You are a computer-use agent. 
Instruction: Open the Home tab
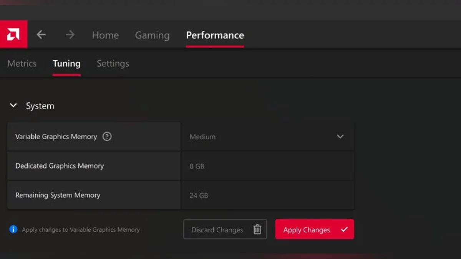pyautogui.click(x=105, y=35)
